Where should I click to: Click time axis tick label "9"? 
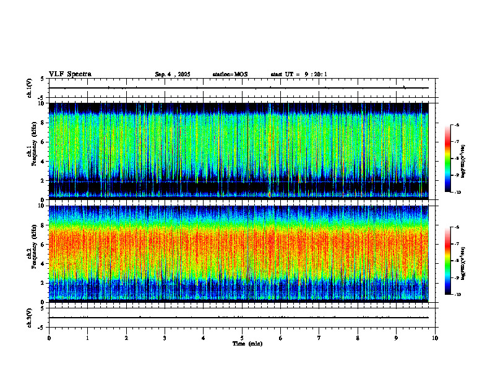(x=396, y=338)
